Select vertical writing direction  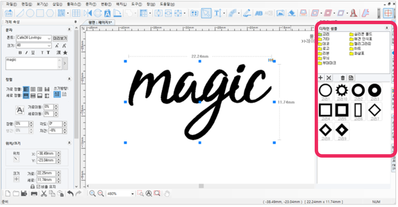64,94
